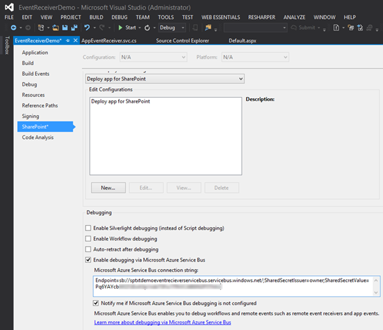Image resolution: width=383 pixels, height=330 pixels.
Task: Select the Code Analysis settings page
Action: click(x=37, y=137)
